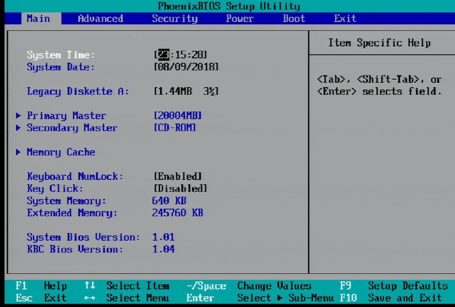Select the Key Click label
Viewport: 455px width, 307px height.
[x=55, y=189]
